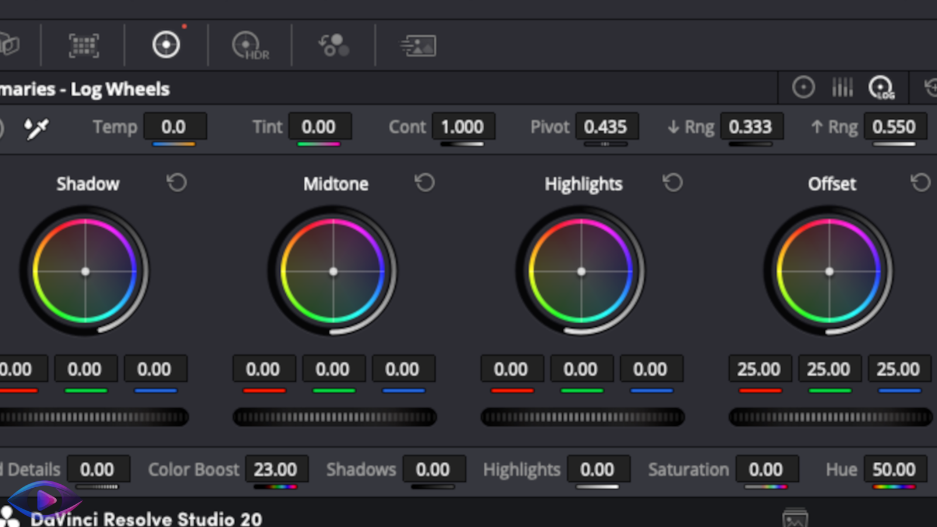Select the Pivot value field
The height and width of the screenshot is (527, 937).
[607, 127]
